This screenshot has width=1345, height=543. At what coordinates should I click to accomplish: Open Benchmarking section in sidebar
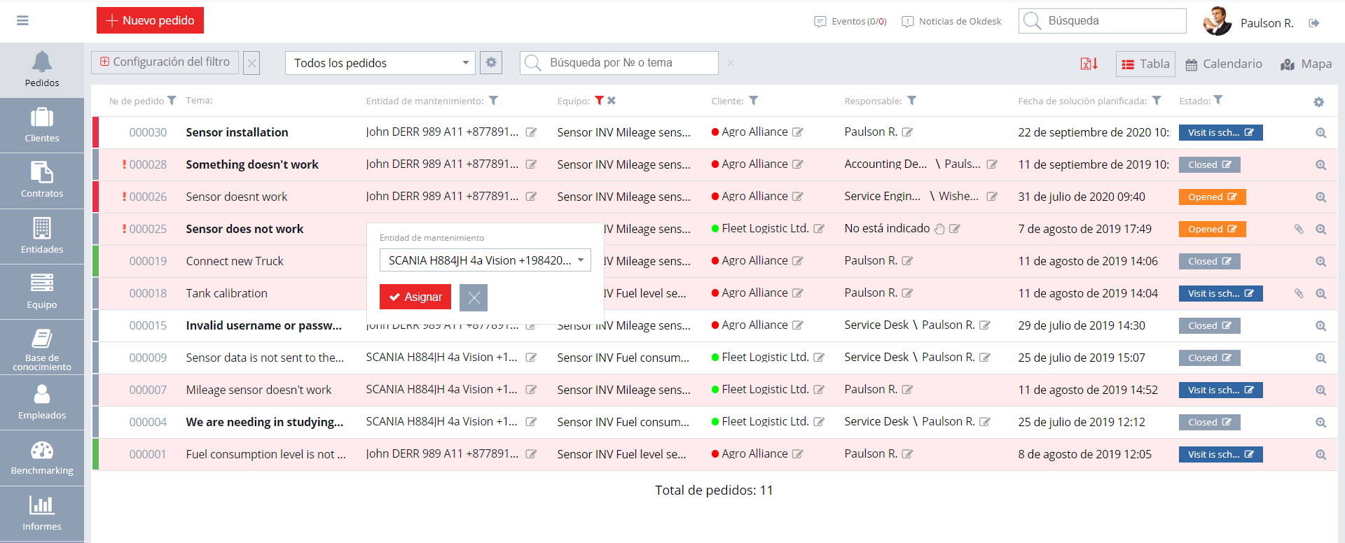[42, 458]
